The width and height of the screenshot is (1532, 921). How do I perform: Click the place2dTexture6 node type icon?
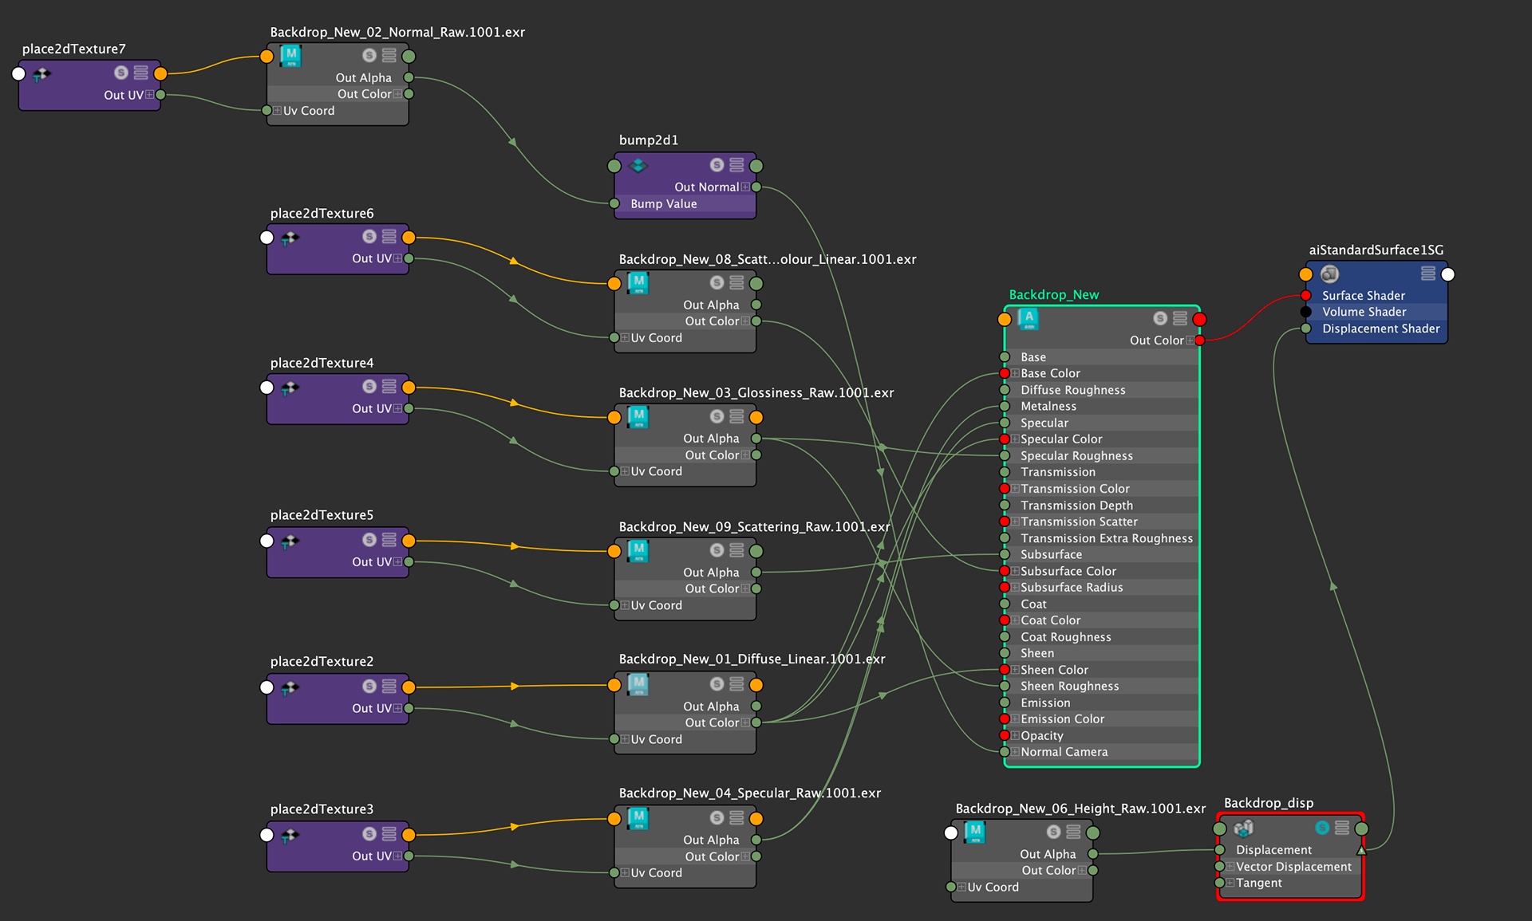point(290,237)
